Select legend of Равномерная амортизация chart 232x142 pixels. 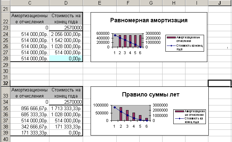(185, 43)
